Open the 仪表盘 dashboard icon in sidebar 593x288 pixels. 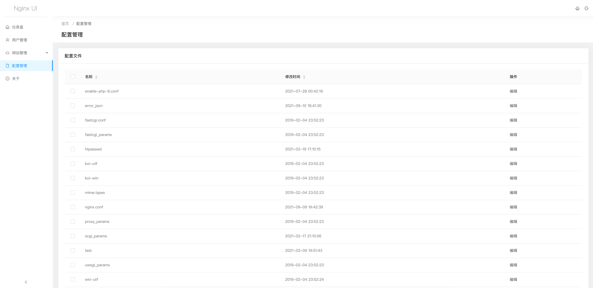tap(8, 27)
